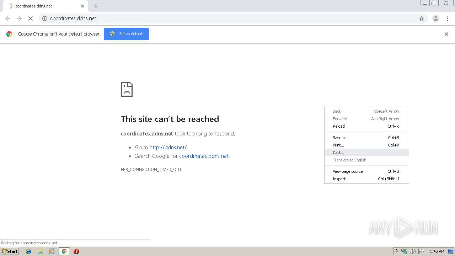Click the 'Waiting for coordinates.ddns.net...' status text

31,243
